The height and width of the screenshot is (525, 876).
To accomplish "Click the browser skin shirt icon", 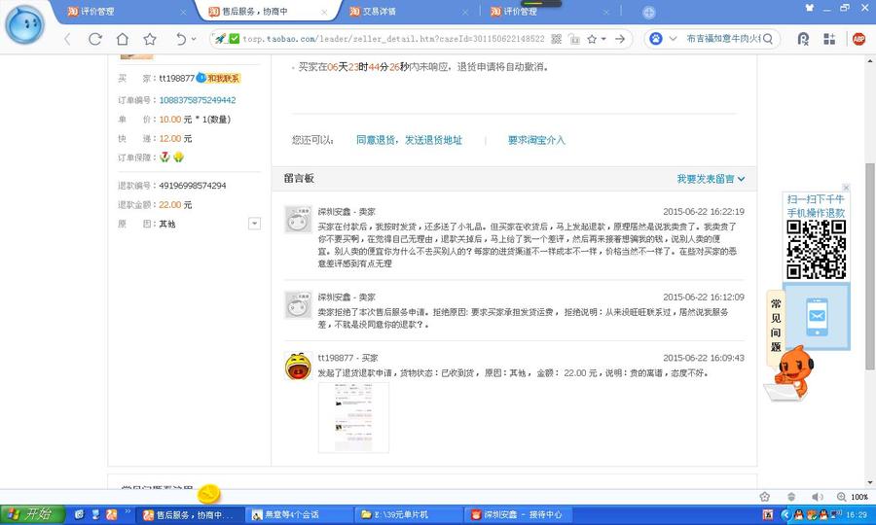I will click(810, 8).
